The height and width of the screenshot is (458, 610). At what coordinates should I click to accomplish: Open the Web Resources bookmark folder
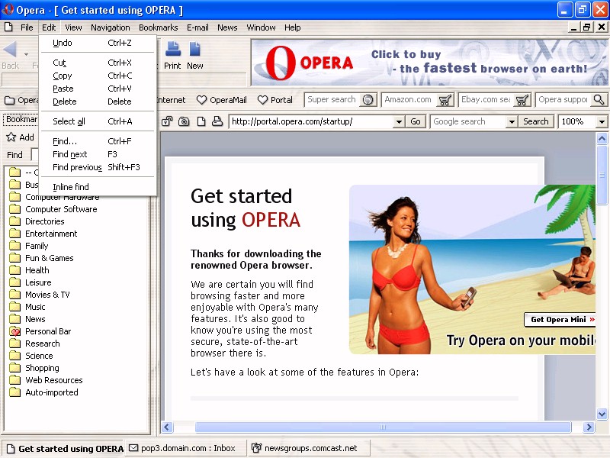pyautogui.click(x=47, y=380)
